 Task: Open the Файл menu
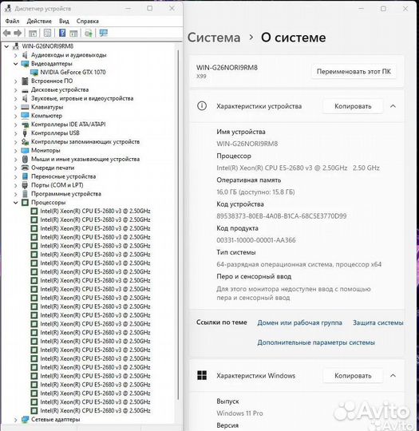(13, 22)
